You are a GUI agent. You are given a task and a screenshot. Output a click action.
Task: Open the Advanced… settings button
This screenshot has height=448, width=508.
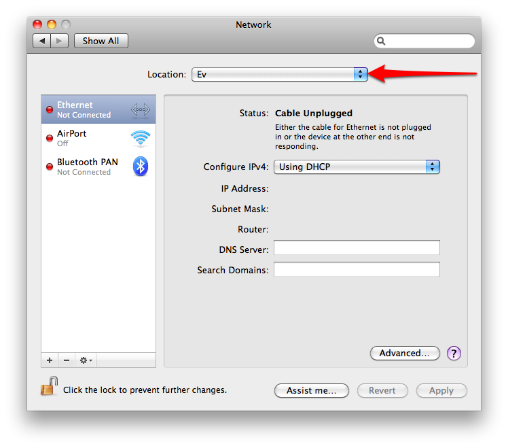point(405,354)
